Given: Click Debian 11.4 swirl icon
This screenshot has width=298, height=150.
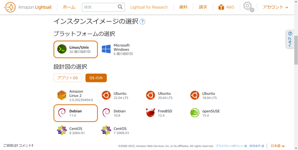Looking at the screenshot, I should click(x=62, y=113).
